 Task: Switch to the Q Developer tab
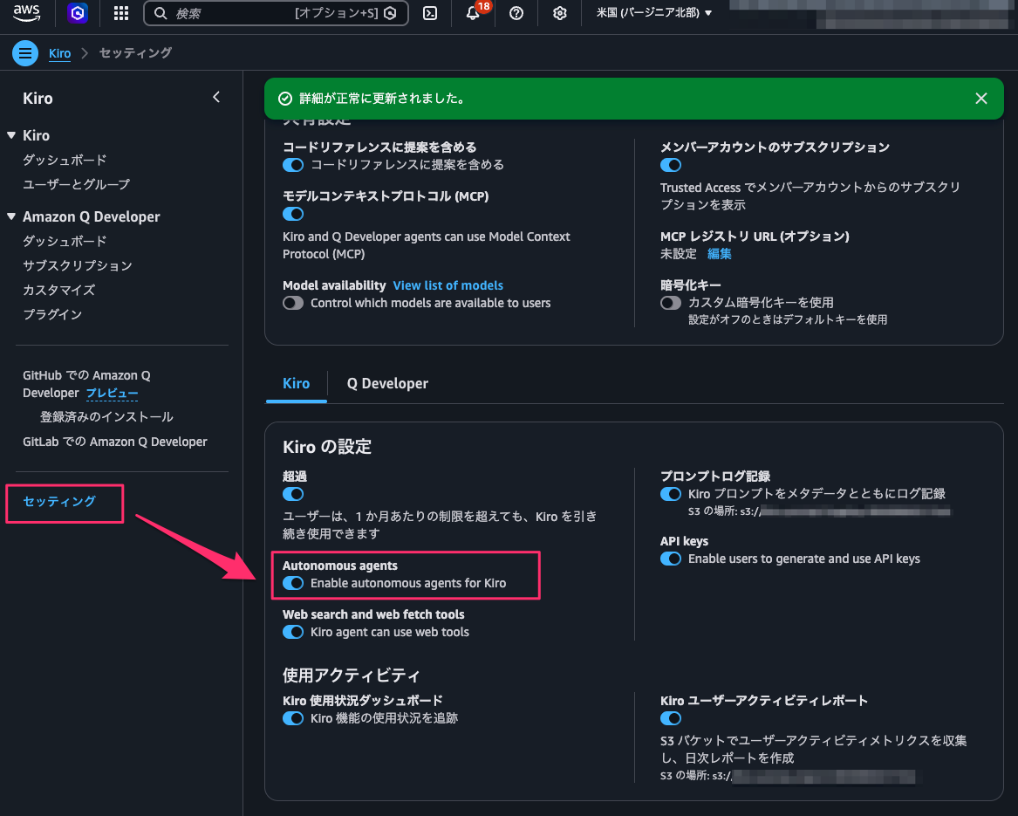(387, 383)
